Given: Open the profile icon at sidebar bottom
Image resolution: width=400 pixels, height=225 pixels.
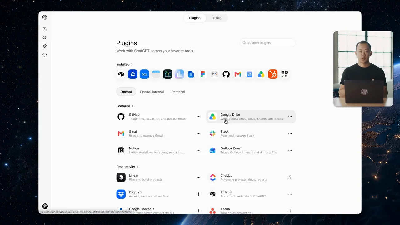Looking at the screenshot, I should pos(45,206).
